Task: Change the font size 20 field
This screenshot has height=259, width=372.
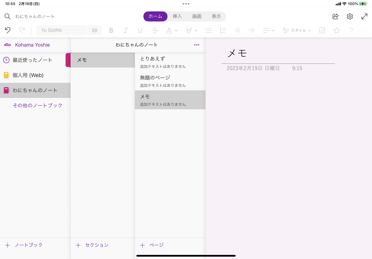Action: [x=95, y=30]
